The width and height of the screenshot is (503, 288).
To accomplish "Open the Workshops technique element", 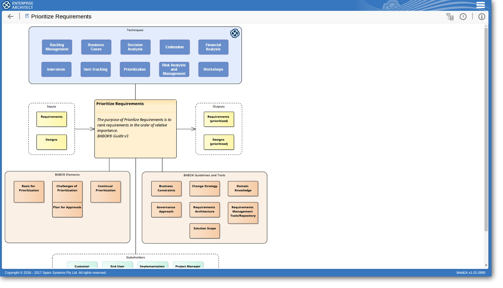I will (x=213, y=70).
